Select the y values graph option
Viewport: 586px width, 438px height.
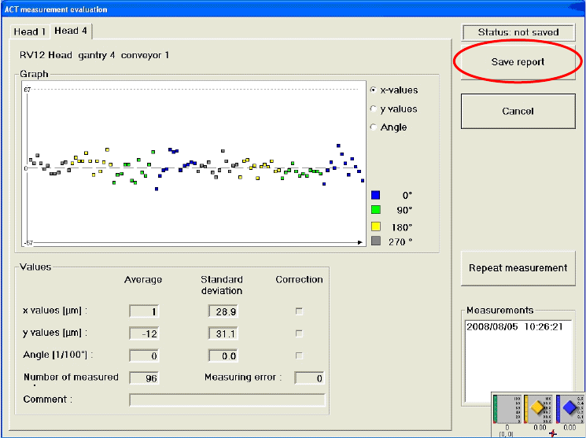[374, 109]
